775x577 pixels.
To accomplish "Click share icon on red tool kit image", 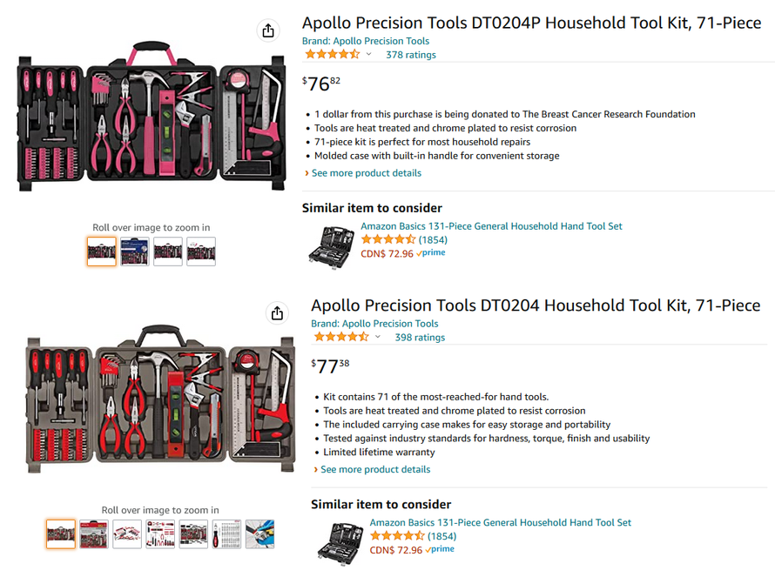I will (277, 313).
